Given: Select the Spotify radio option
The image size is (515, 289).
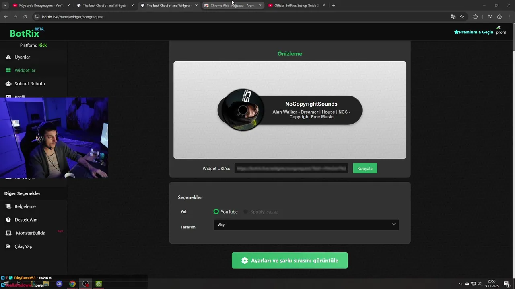Looking at the screenshot, I should [246, 212].
